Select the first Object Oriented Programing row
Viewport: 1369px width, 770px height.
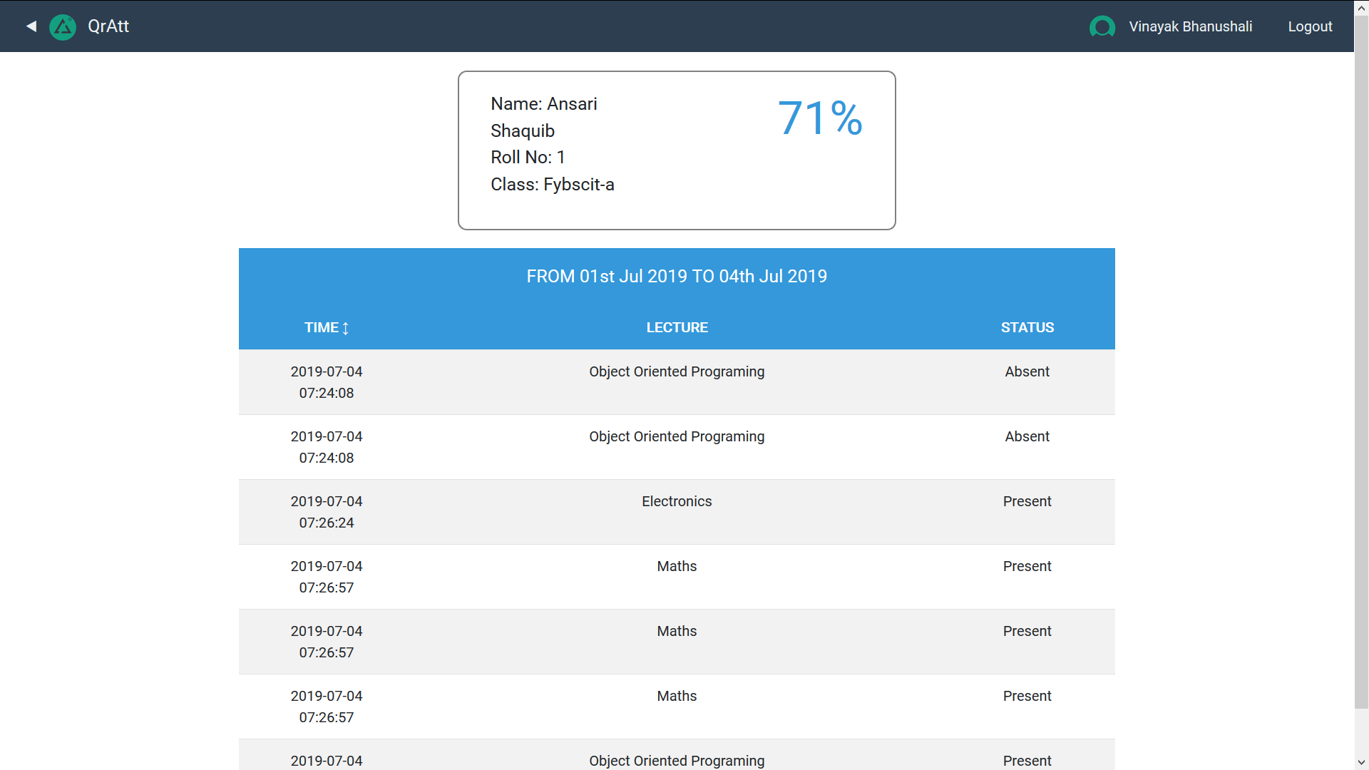tap(677, 371)
